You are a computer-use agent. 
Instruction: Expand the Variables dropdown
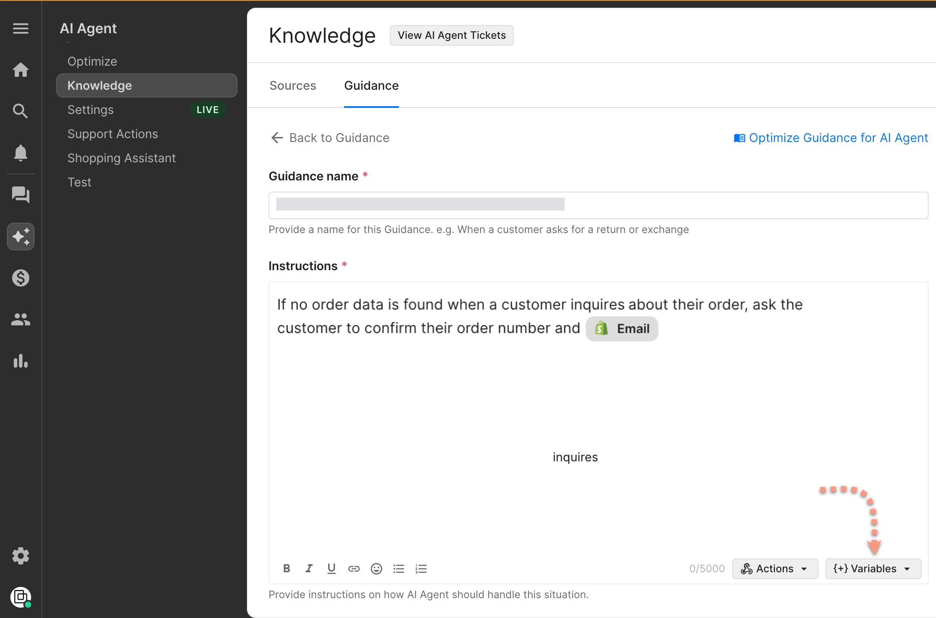(x=873, y=569)
